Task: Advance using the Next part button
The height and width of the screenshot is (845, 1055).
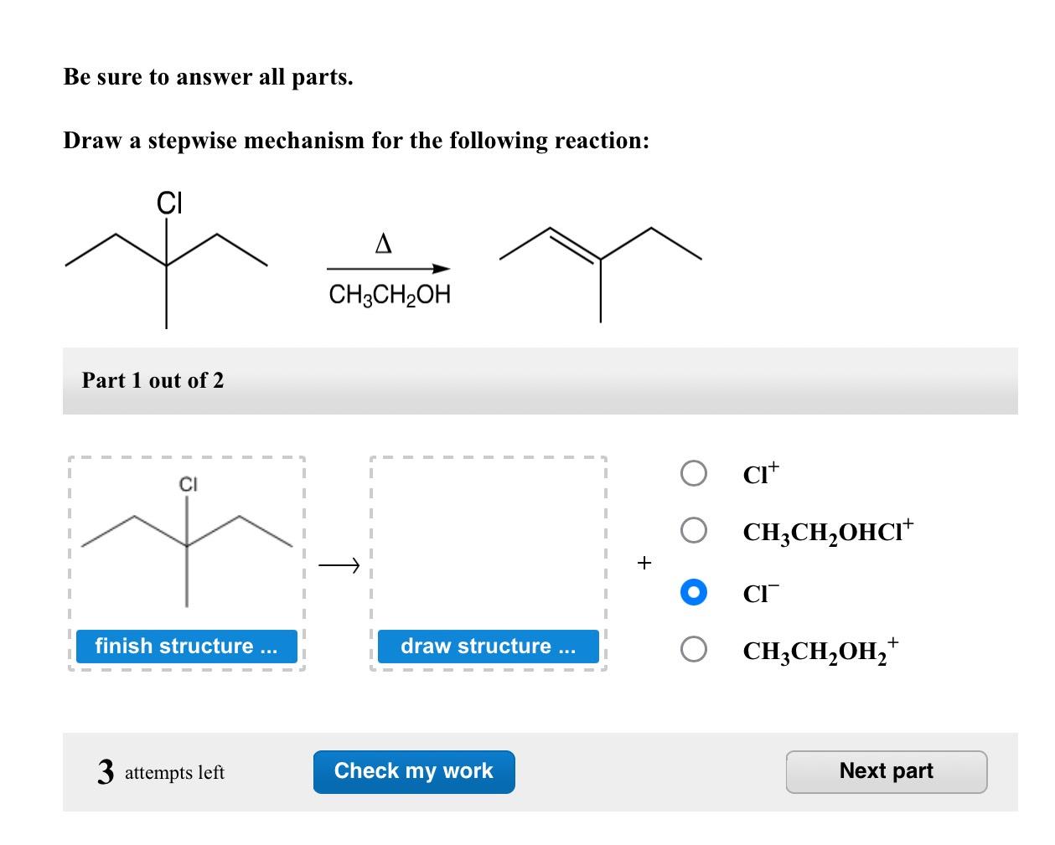Action: point(887,770)
